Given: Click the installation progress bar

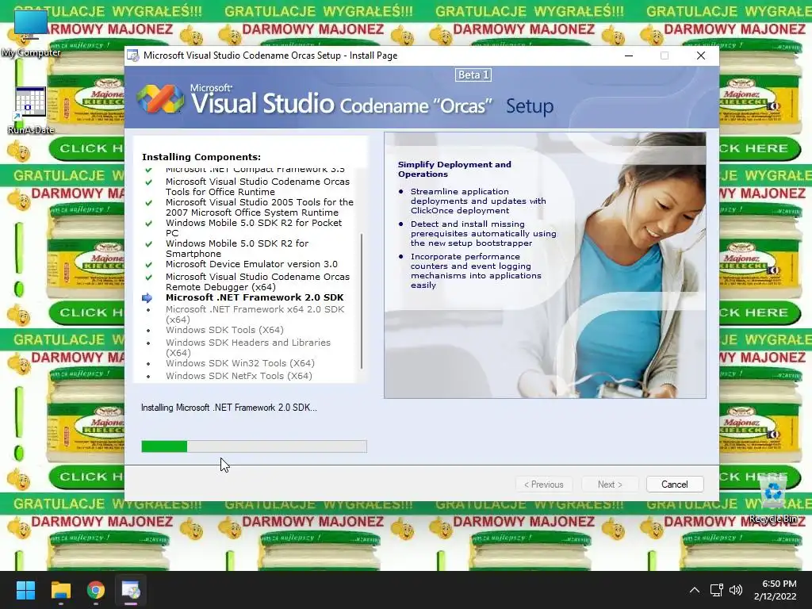Looking at the screenshot, I should 254,446.
